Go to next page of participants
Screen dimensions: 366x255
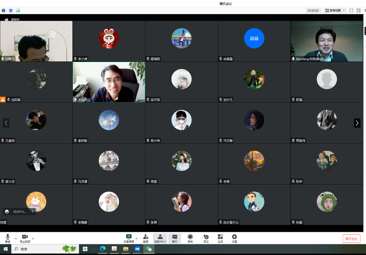[x=357, y=123]
